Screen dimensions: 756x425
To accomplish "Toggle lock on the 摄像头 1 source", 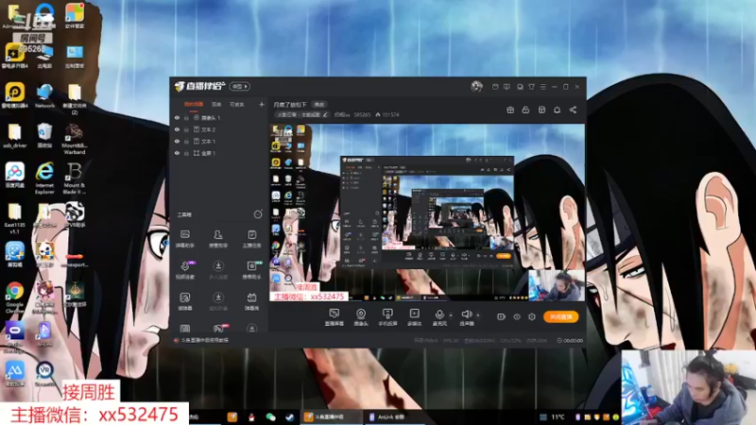I will 186,117.
